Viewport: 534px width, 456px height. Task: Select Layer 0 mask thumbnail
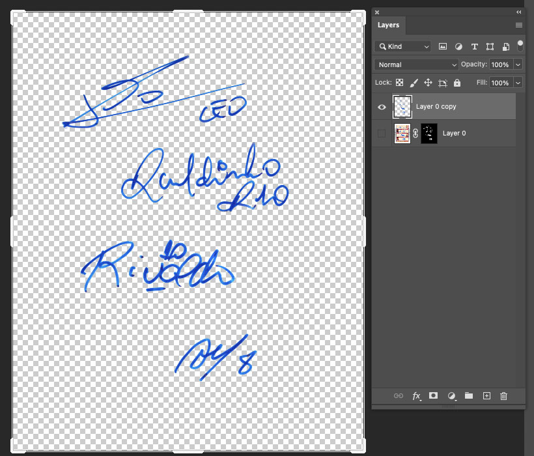coord(429,134)
